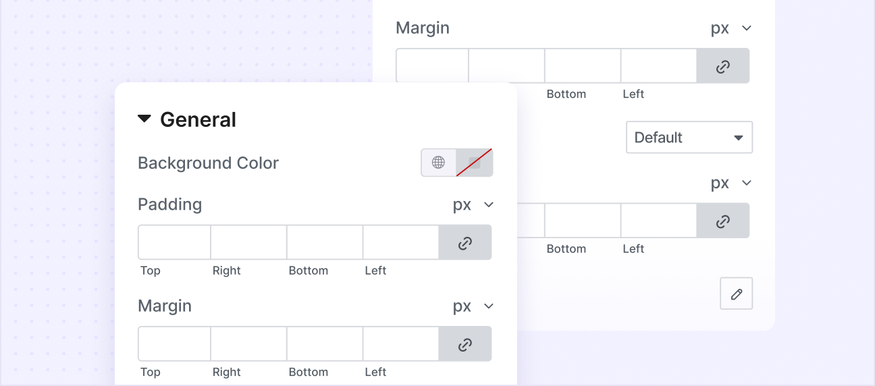Viewport: 875px width, 386px height.
Task: Click the Padding Bottom input field
Action: point(325,243)
